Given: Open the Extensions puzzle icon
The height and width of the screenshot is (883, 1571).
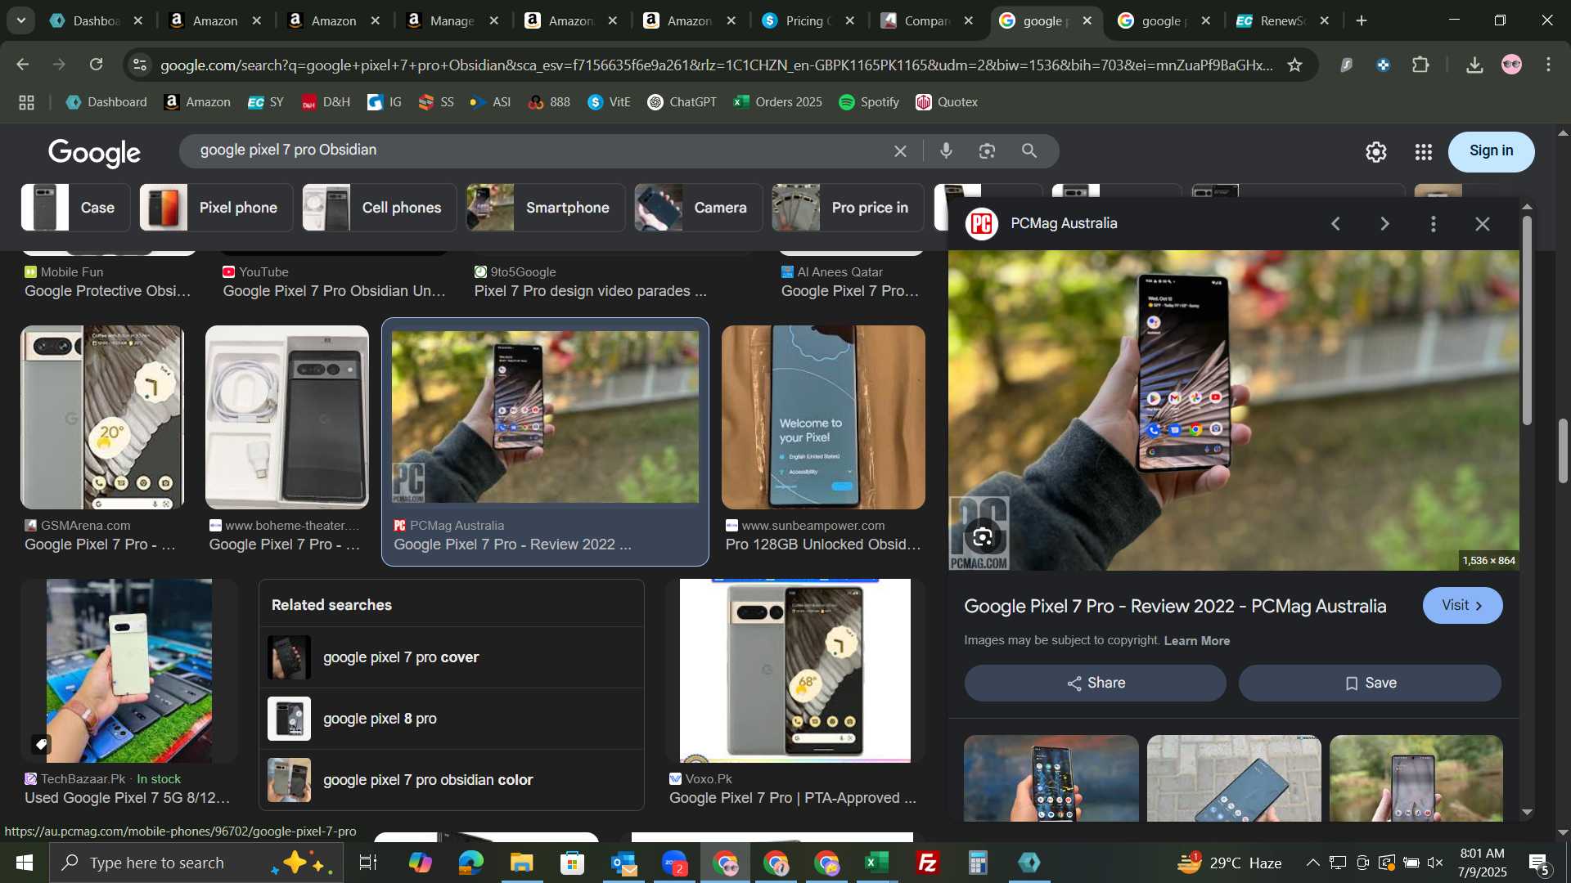Looking at the screenshot, I should (1421, 65).
